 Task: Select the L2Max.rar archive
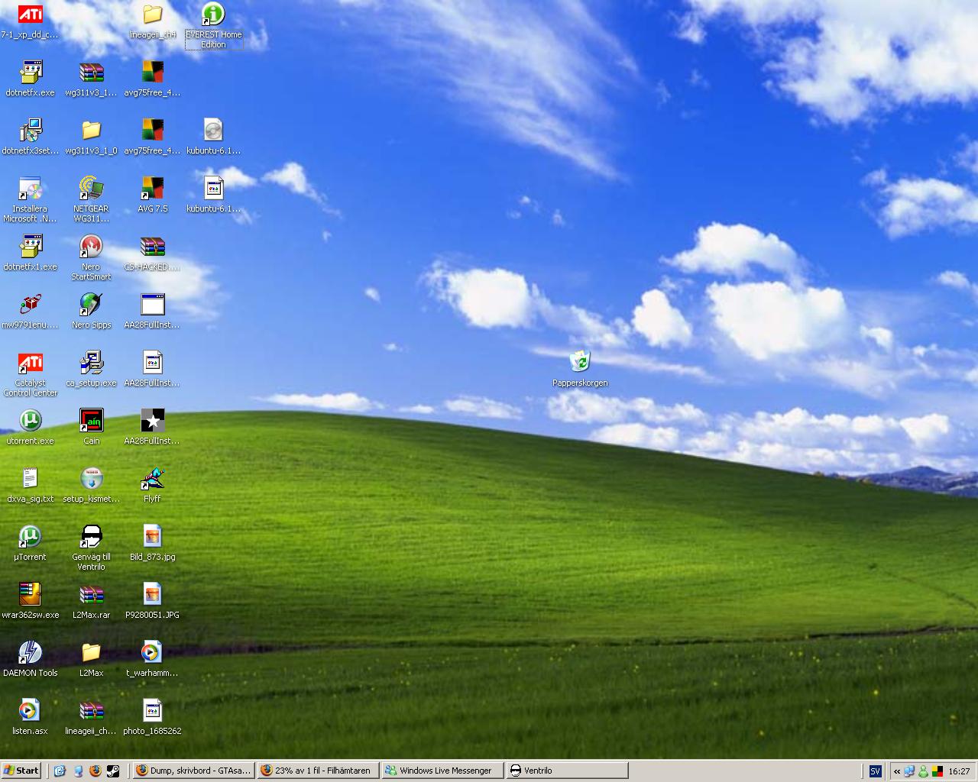coord(92,602)
